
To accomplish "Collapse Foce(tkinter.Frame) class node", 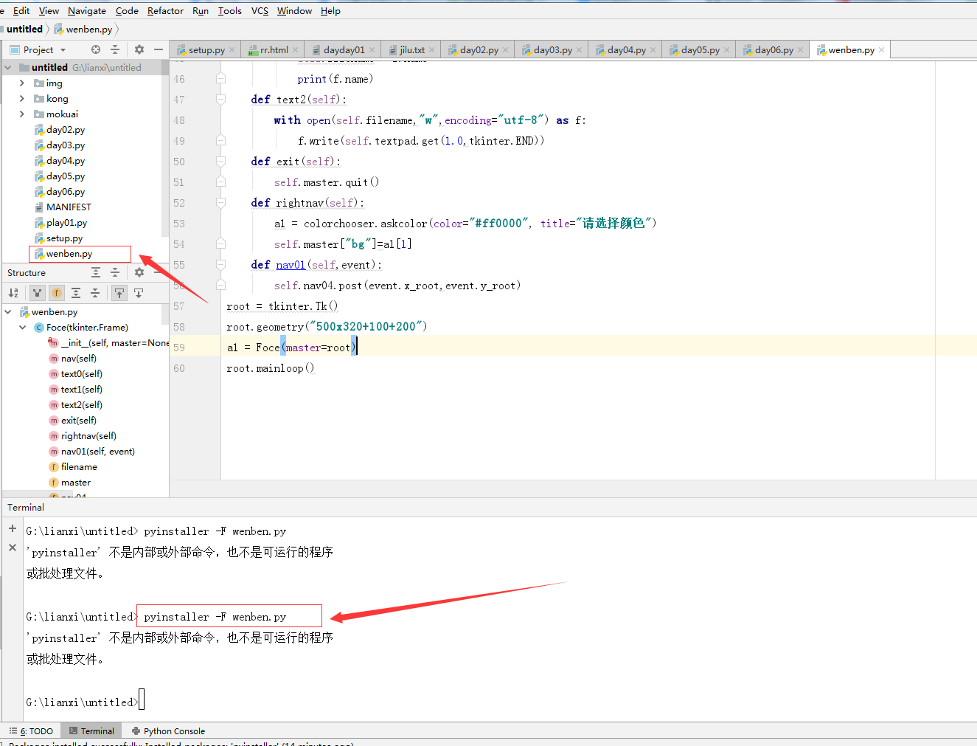I will point(23,328).
